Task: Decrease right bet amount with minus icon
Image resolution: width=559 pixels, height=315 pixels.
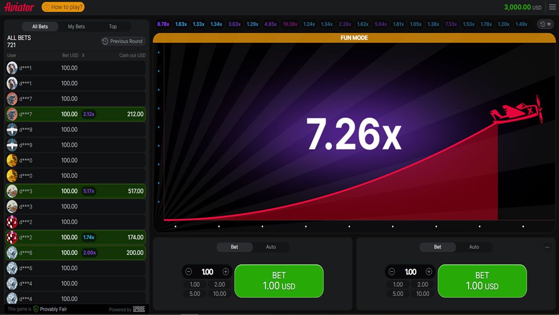Action: tap(392, 272)
